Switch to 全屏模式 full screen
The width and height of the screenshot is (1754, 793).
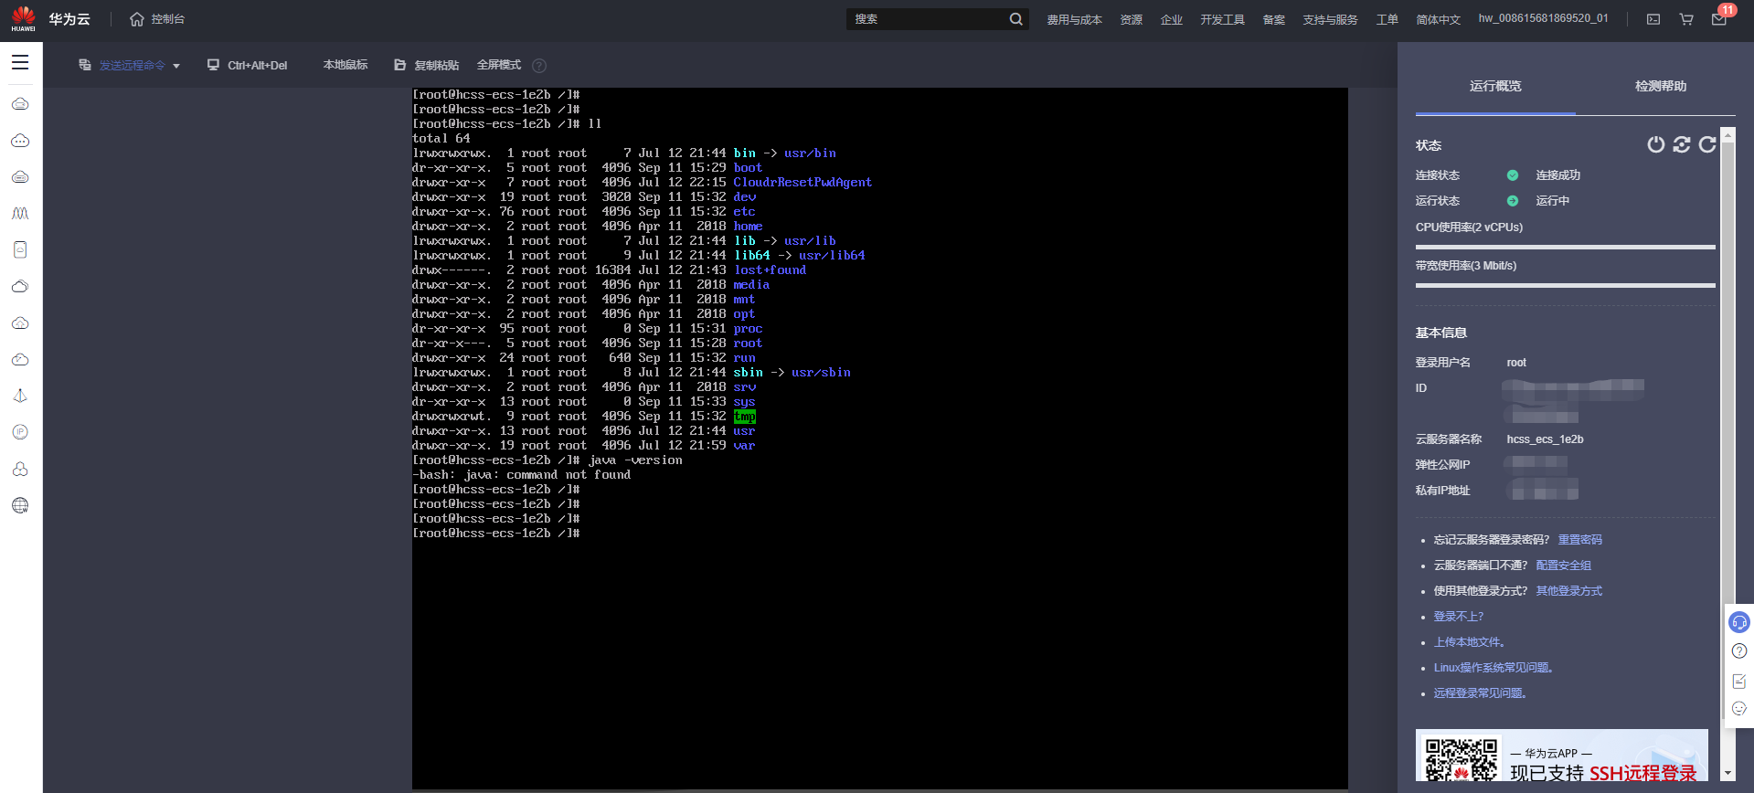pos(499,65)
